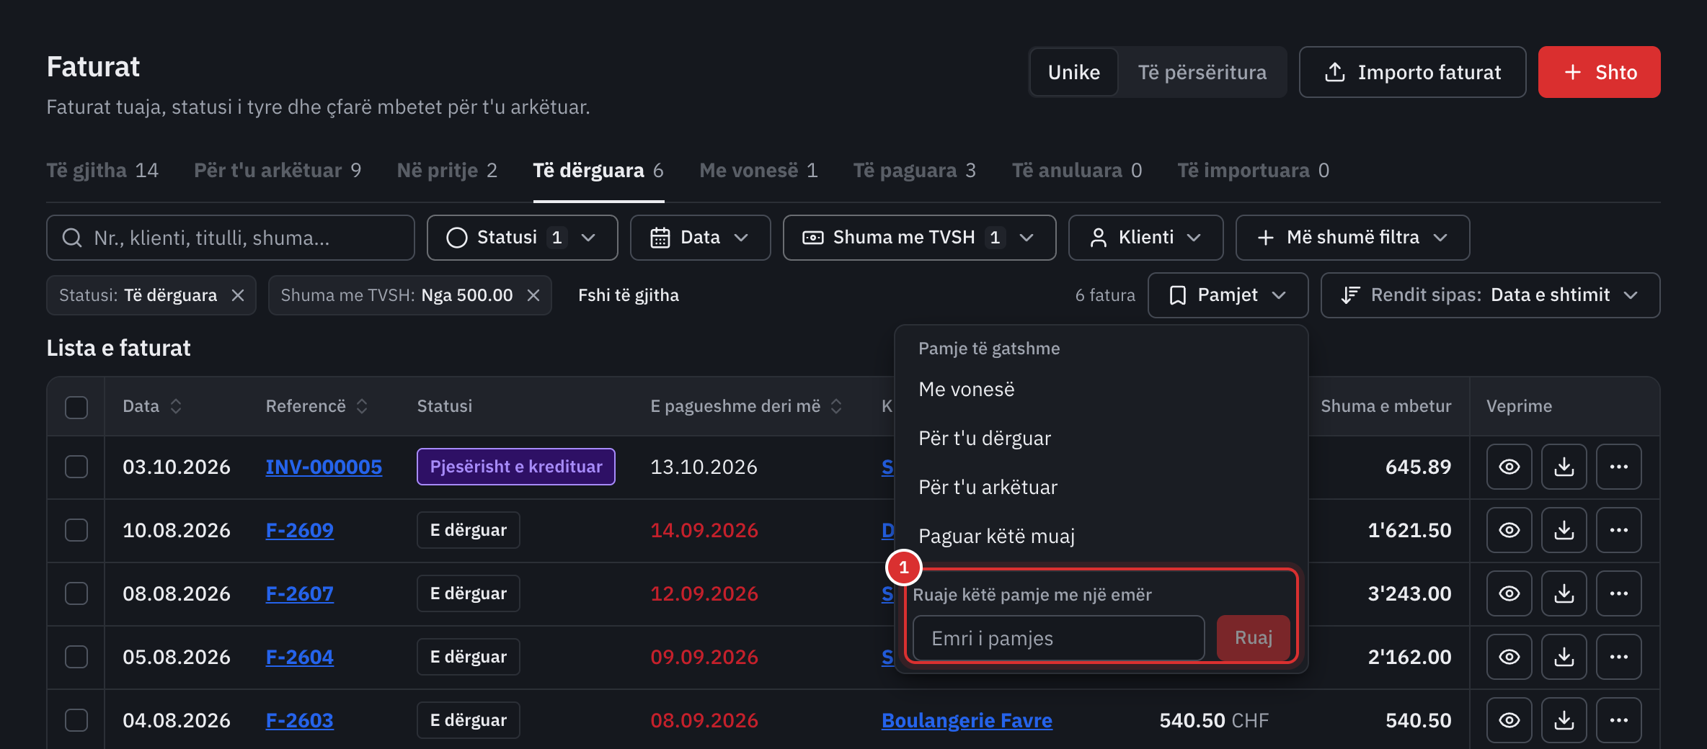
Task: Open the Klienti filter dropdown
Action: tap(1145, 238)
